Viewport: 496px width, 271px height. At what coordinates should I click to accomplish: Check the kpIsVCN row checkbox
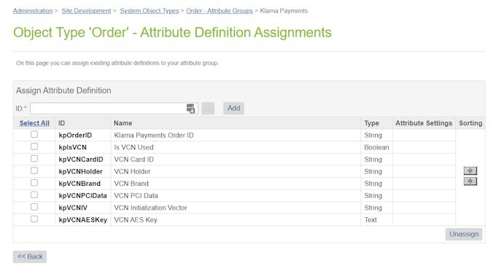point(34,146)
